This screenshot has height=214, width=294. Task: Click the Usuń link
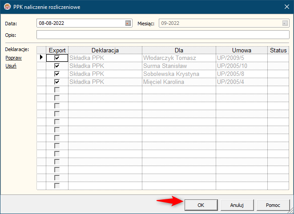[11, 66]
